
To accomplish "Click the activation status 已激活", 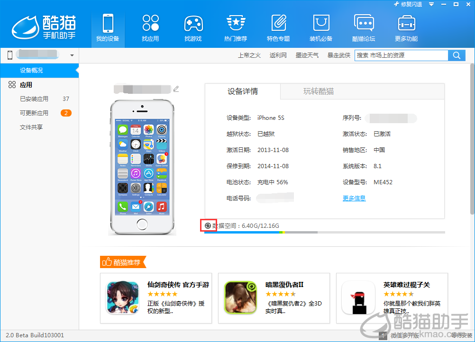I will point(382,134).
